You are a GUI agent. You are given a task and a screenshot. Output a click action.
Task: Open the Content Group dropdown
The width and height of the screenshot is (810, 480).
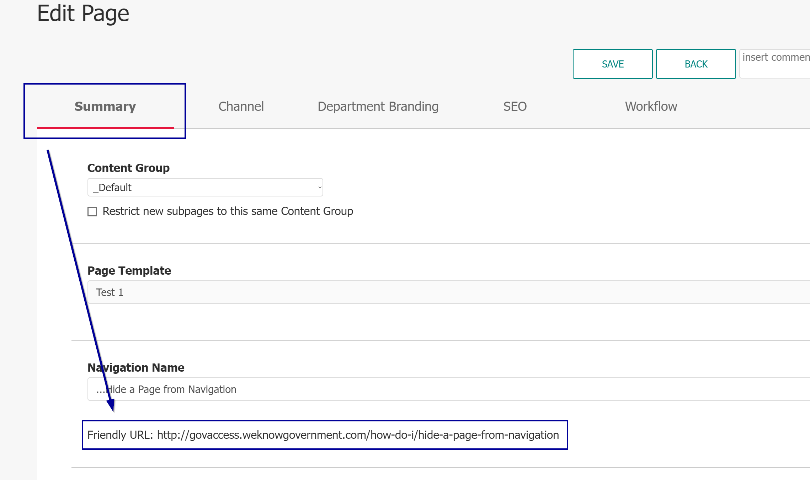pos(205,187)
